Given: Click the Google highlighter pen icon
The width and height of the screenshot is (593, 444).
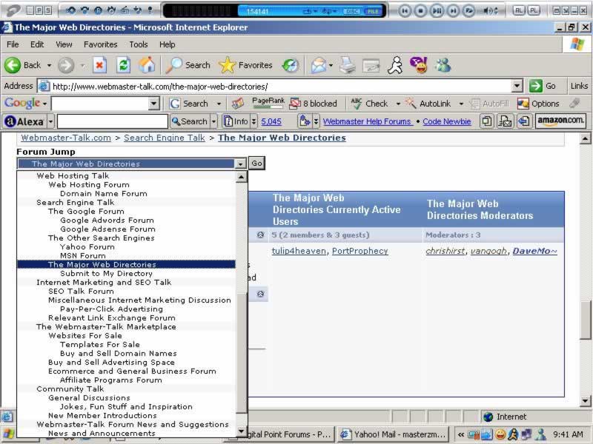Looking at the screenshot, I should [x=574, y=103].
